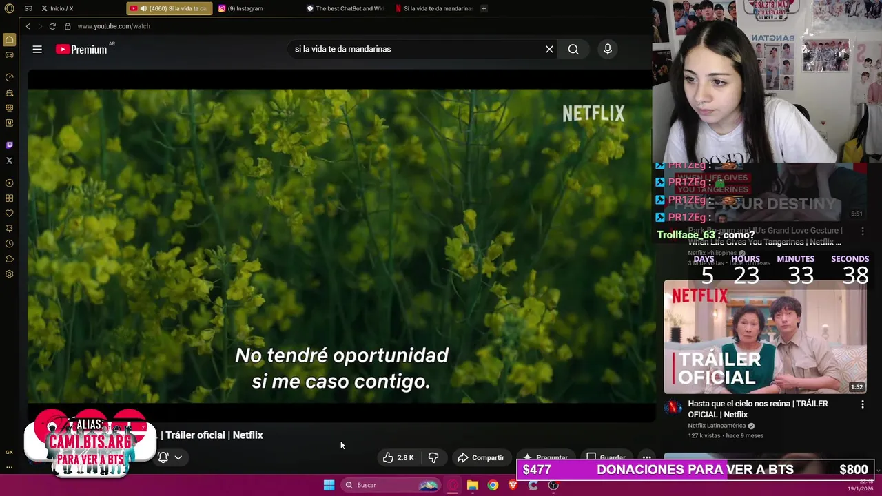Open the sidebar M icon panel
The width and height of the screenshot is (882, 496).
(9, 123)
